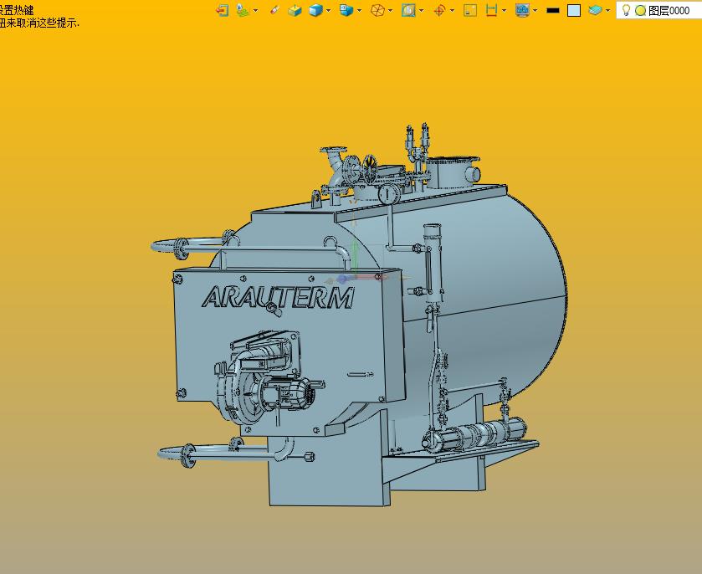Click the blue shaded cube icon
The height and width of the screenshot is (574, 702).
click(315, 10)
